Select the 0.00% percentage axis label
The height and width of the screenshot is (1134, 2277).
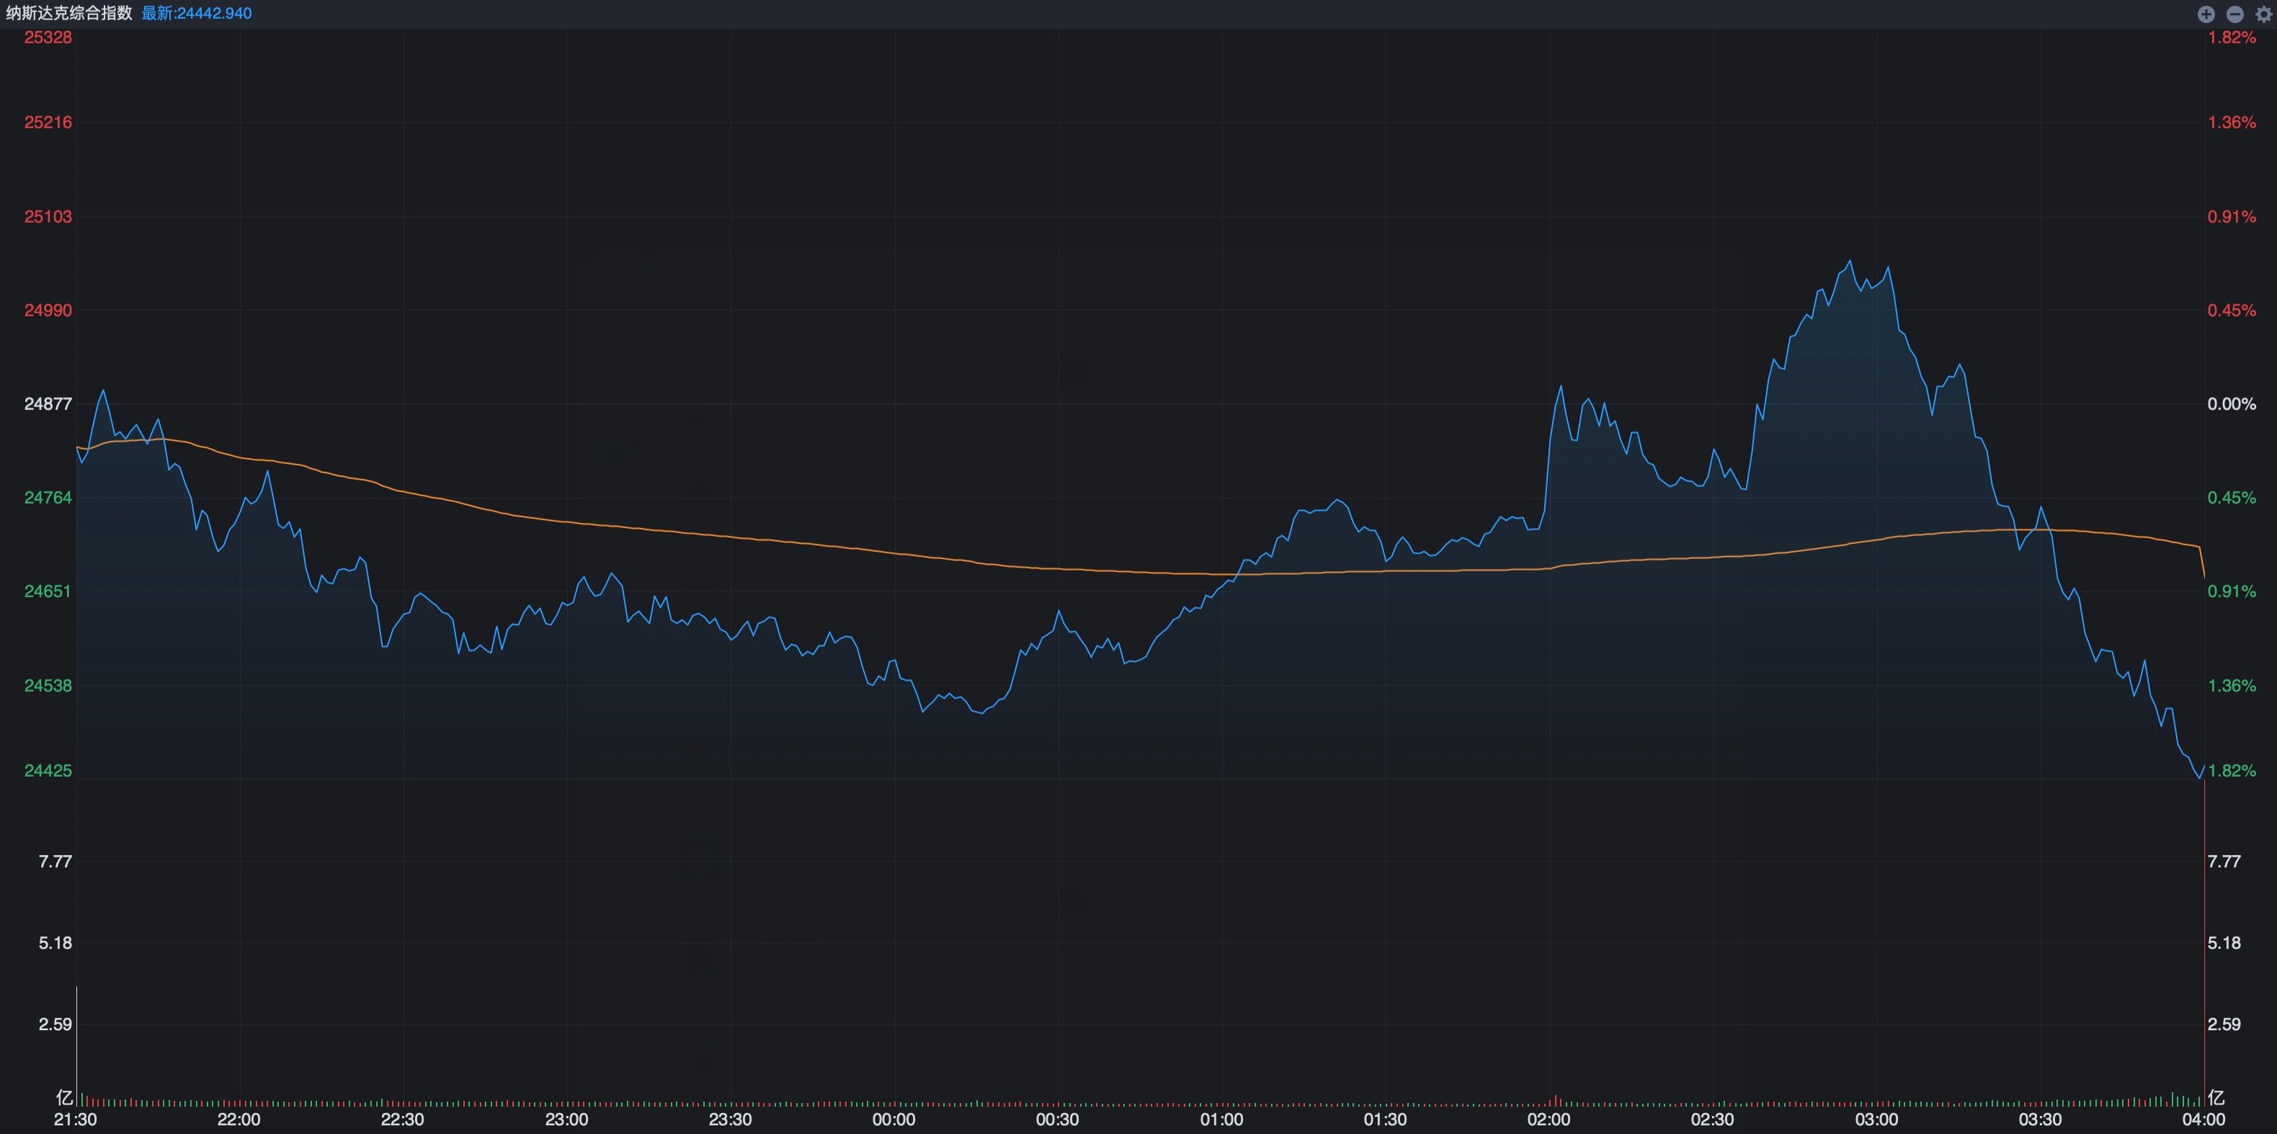tap(2232, 404)
